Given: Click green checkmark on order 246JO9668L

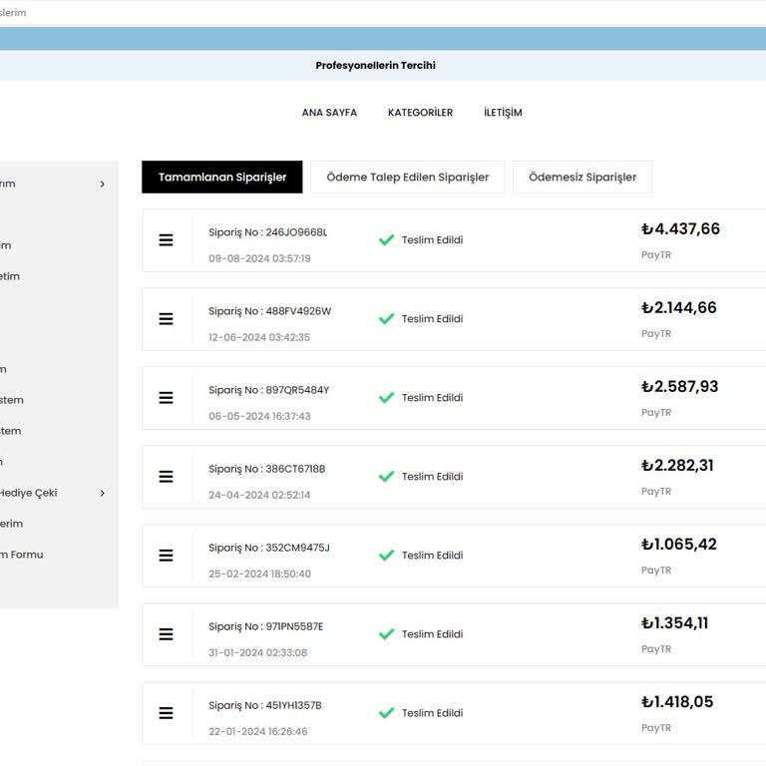Looking at the screenshot, I should click(x=387, y=240).
